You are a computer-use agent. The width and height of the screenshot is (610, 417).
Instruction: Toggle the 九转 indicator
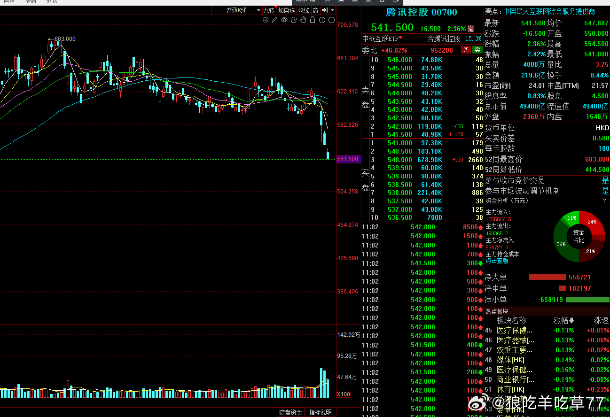[x=269, y=10]
